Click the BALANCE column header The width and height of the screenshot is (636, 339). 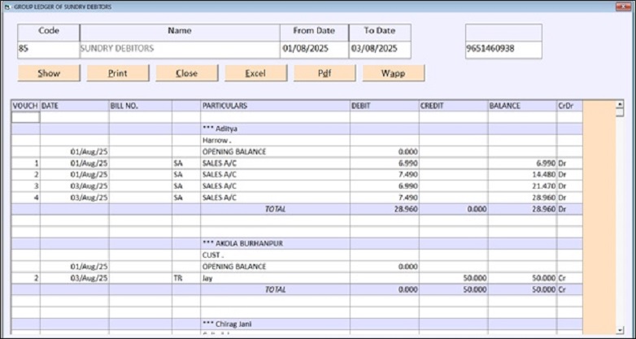click(x=522, y=106)
